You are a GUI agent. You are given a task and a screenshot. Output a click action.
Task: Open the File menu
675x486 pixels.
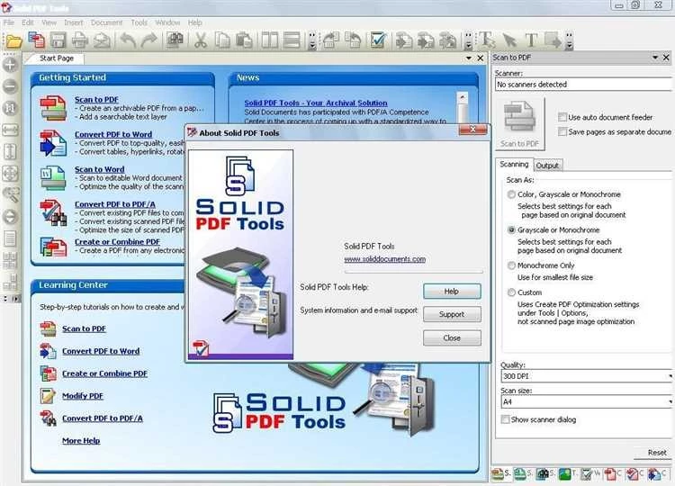(9, 22)
